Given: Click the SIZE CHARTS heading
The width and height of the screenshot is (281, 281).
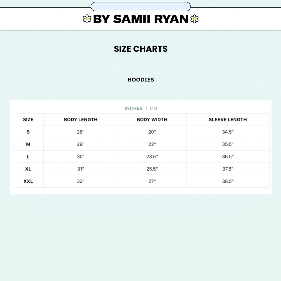Looking at the screenshot, I should [141, 49].
